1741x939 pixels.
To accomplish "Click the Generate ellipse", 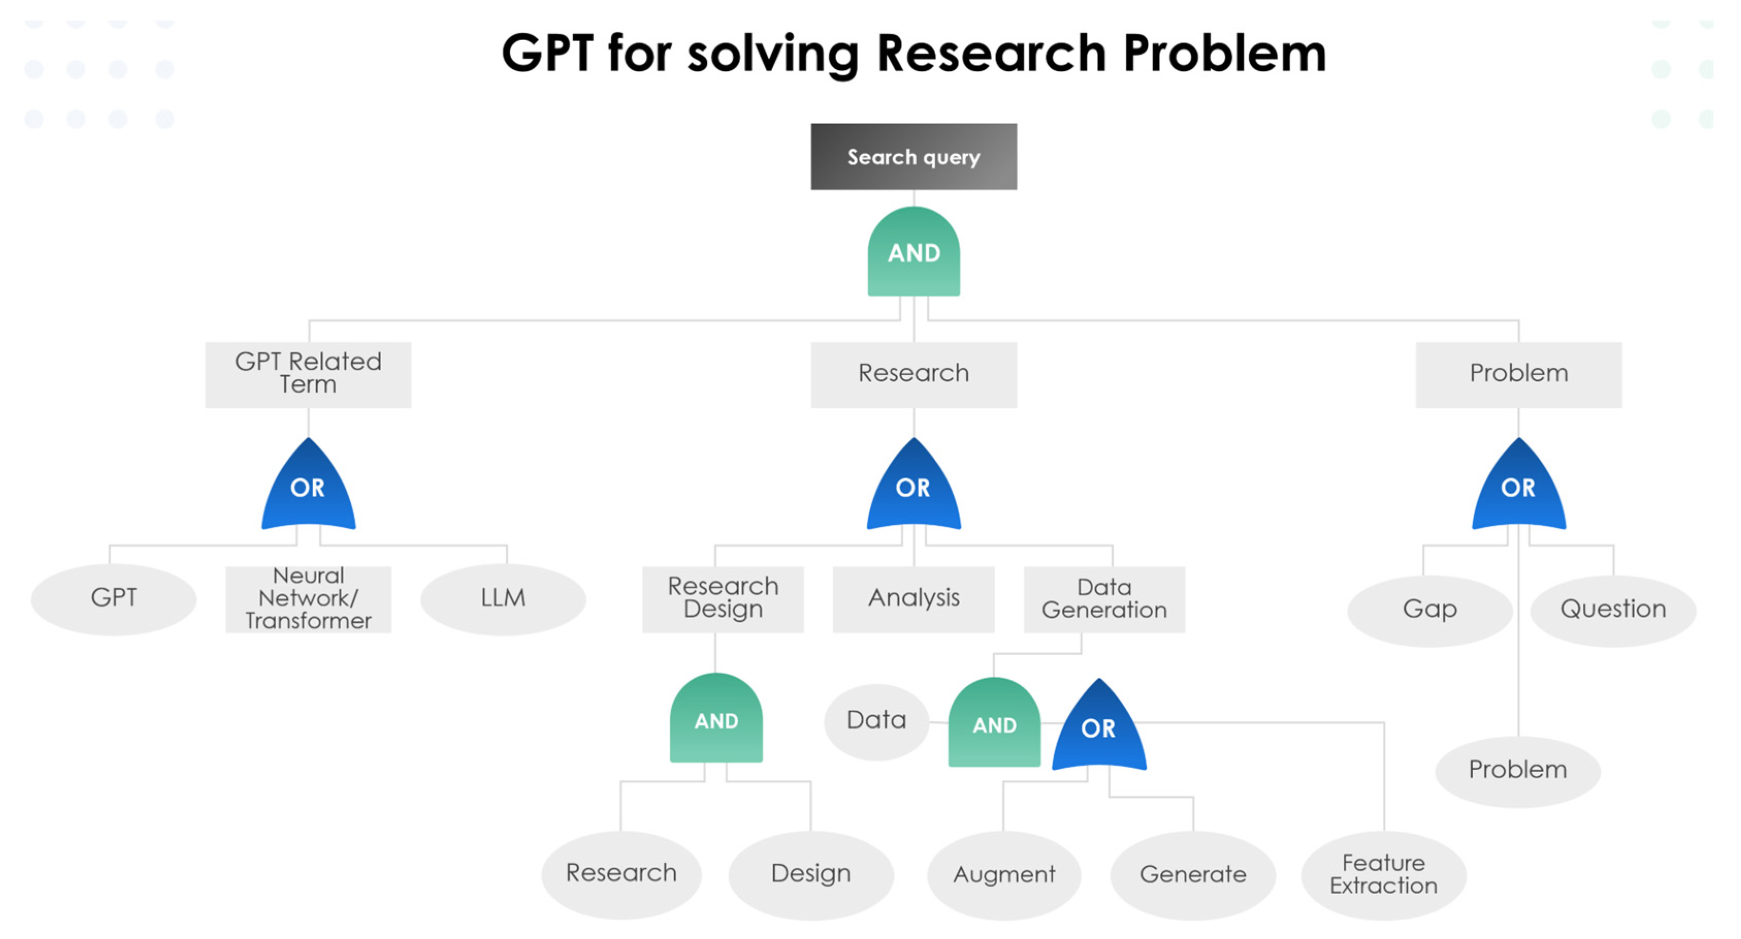I will coord(1193,874).
